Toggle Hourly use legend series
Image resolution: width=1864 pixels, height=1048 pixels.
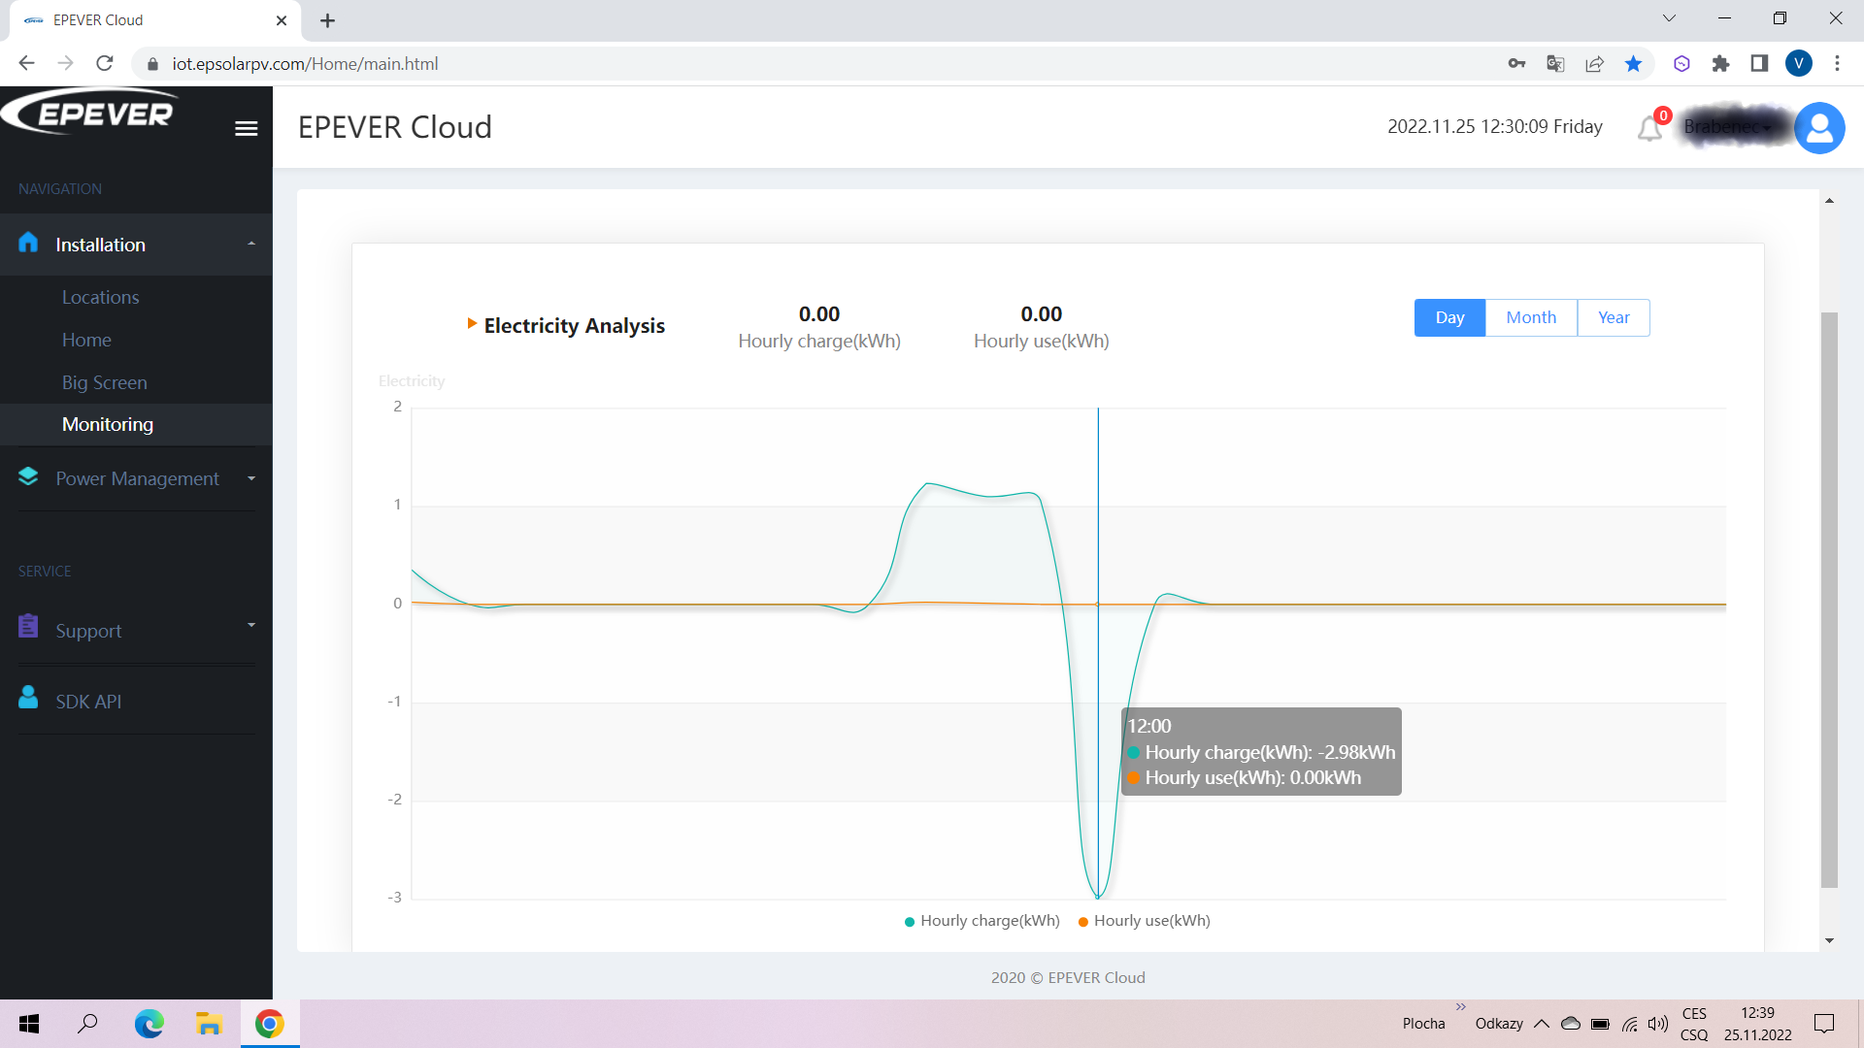click(x=1144, y=921)
